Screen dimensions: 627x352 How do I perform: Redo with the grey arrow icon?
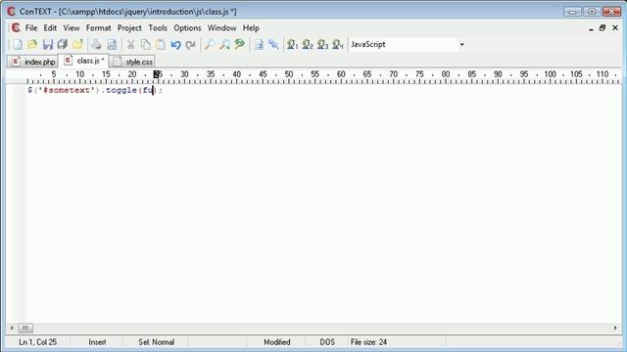point(191,44)
